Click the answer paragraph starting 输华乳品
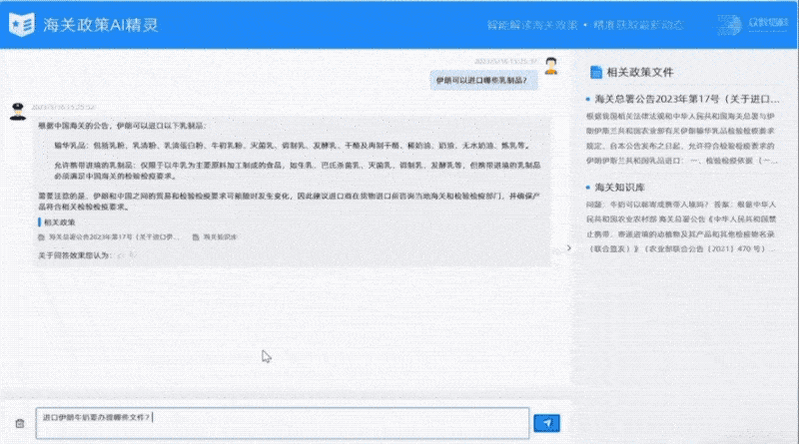This screenshot has width=799, height=444. [292, 146]
